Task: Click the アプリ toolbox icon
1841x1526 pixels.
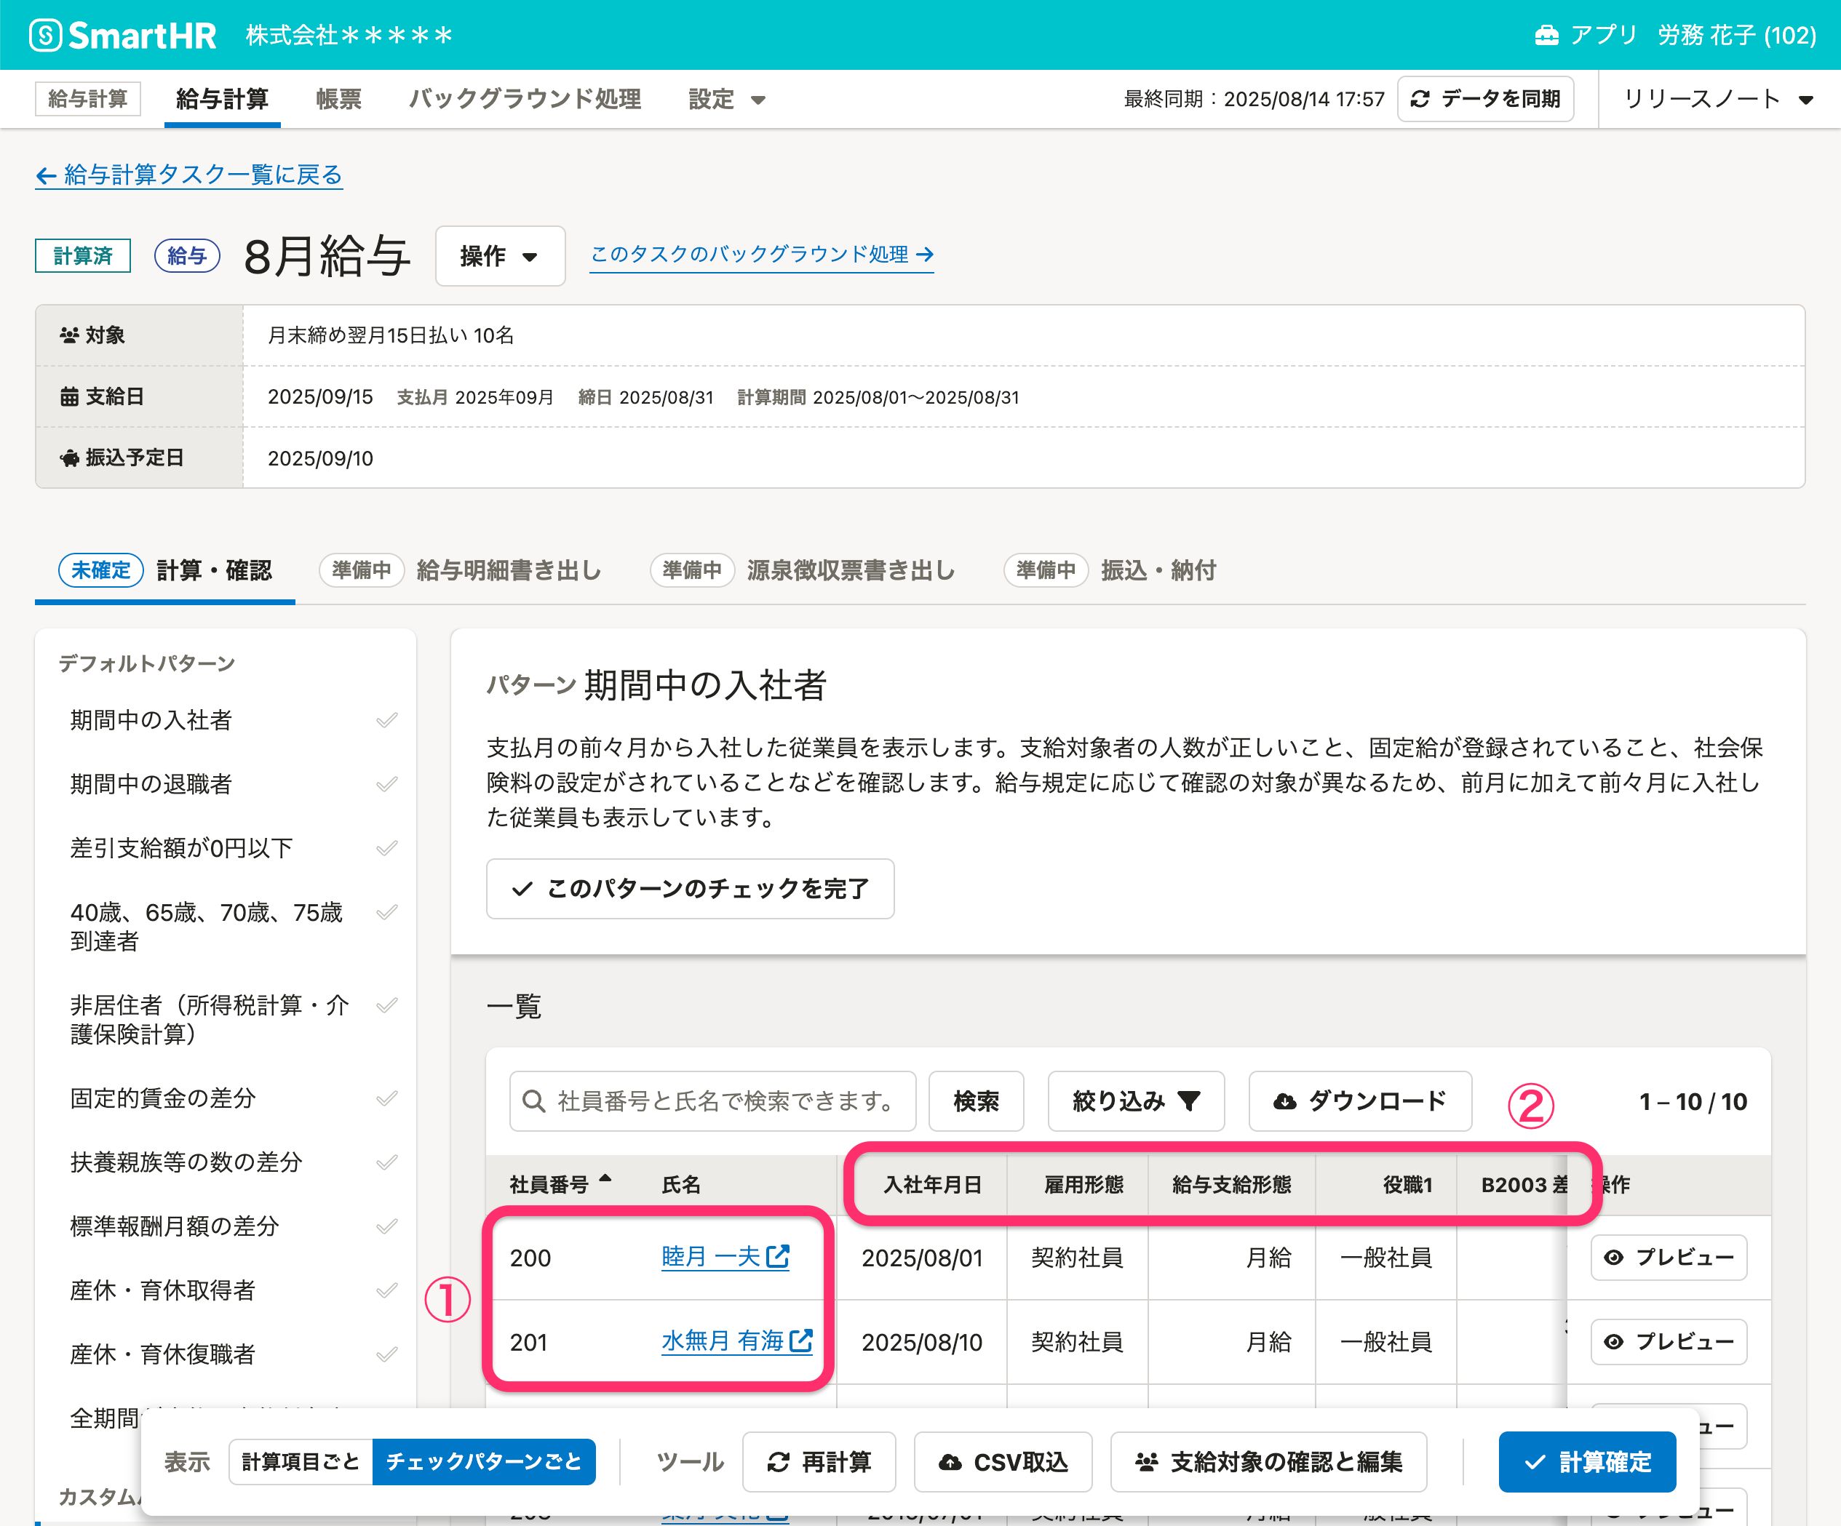Action: pos(1546,35)
